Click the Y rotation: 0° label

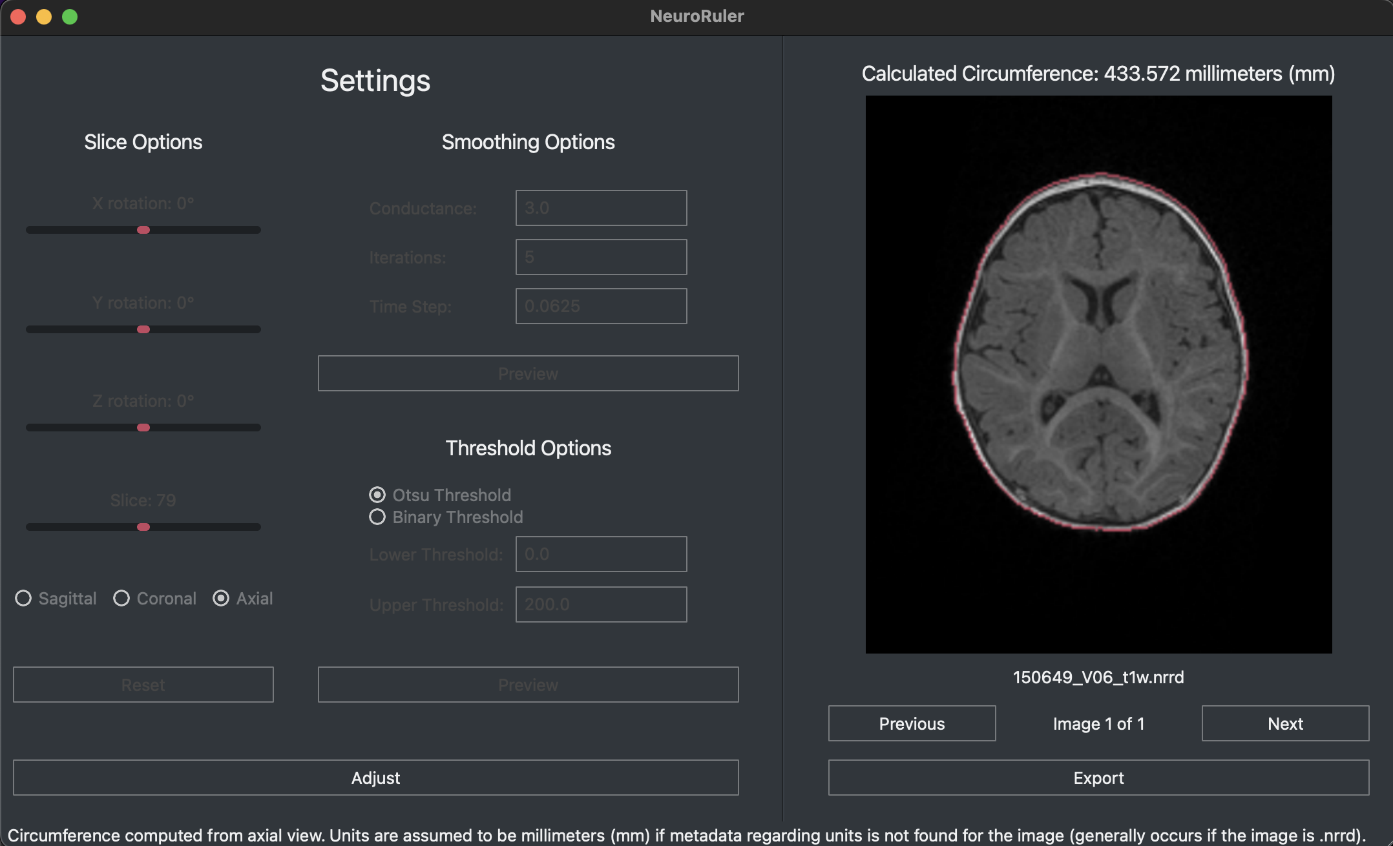(x=143, y=303)
